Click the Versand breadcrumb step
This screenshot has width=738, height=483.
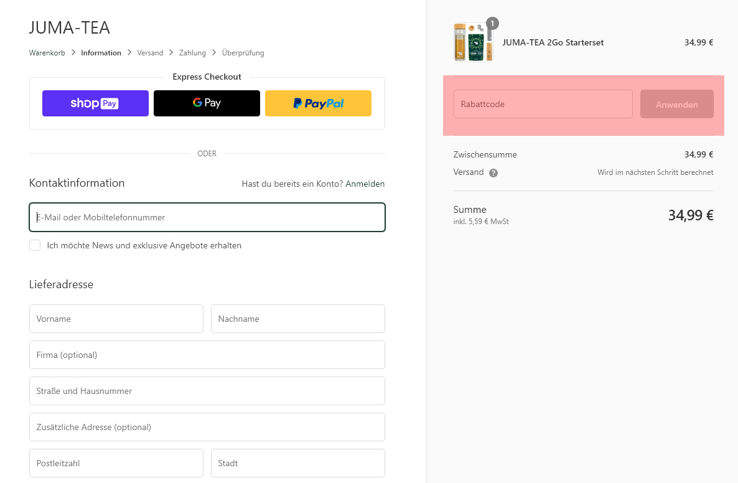150,53
